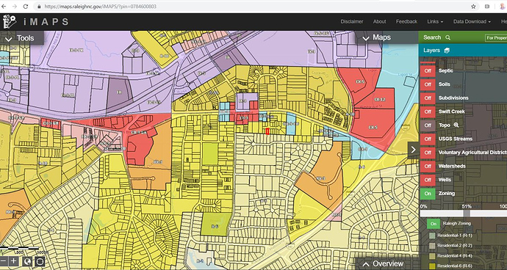Viewport: 507px width, 270px height.
Task: Bookmark page with the star icon
Action: tap(473, 7)
